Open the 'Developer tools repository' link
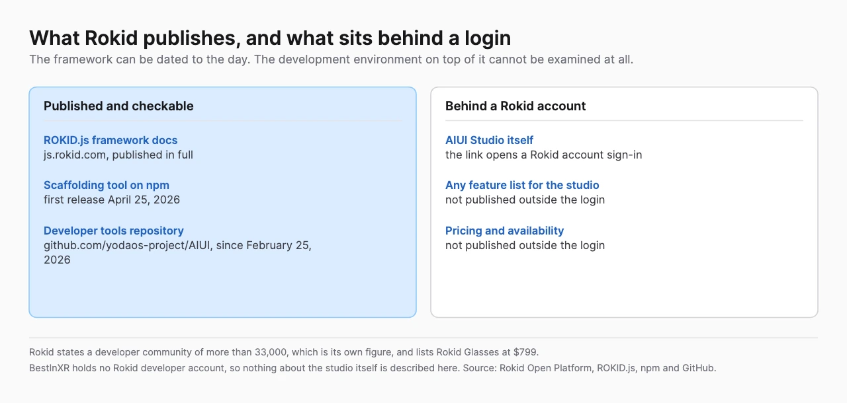The height and width of the screenshot is (403, 847). (114, 231)
